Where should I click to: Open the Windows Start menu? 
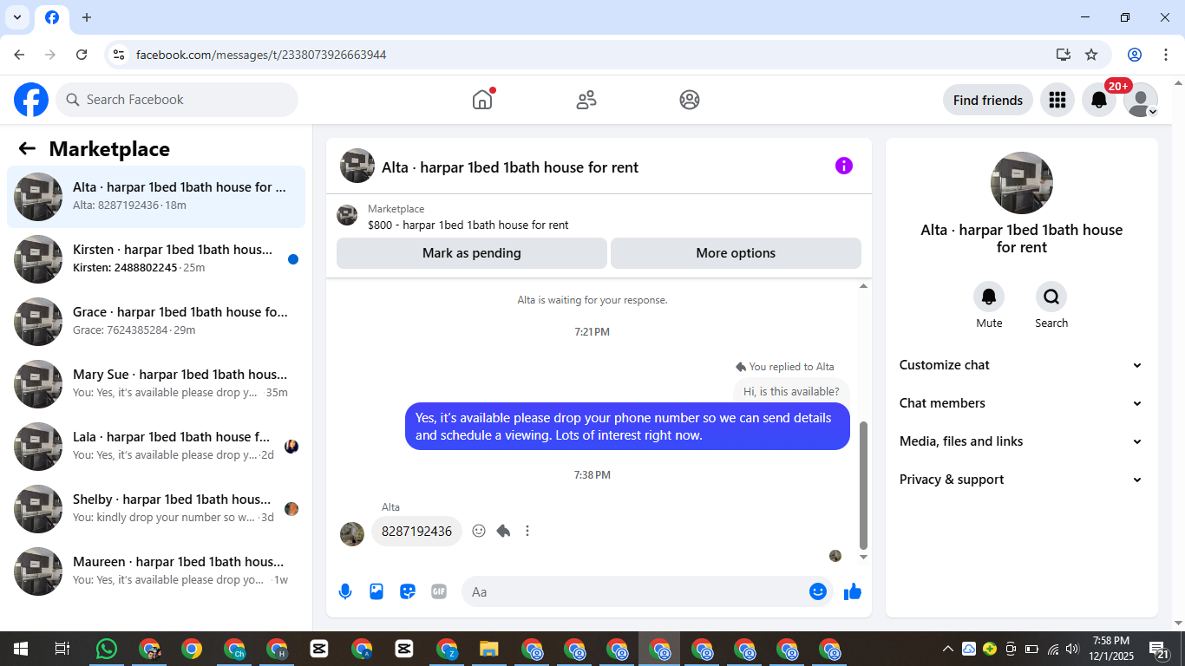point(20,649)
